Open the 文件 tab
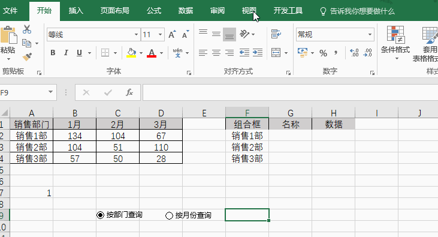Image resolution: width=438 pixels, height=237 pixels. point(10,11)
